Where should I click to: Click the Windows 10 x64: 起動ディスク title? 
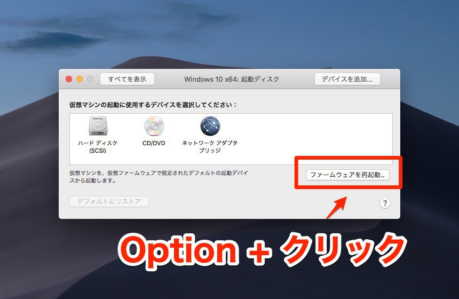tap(232, 79)
